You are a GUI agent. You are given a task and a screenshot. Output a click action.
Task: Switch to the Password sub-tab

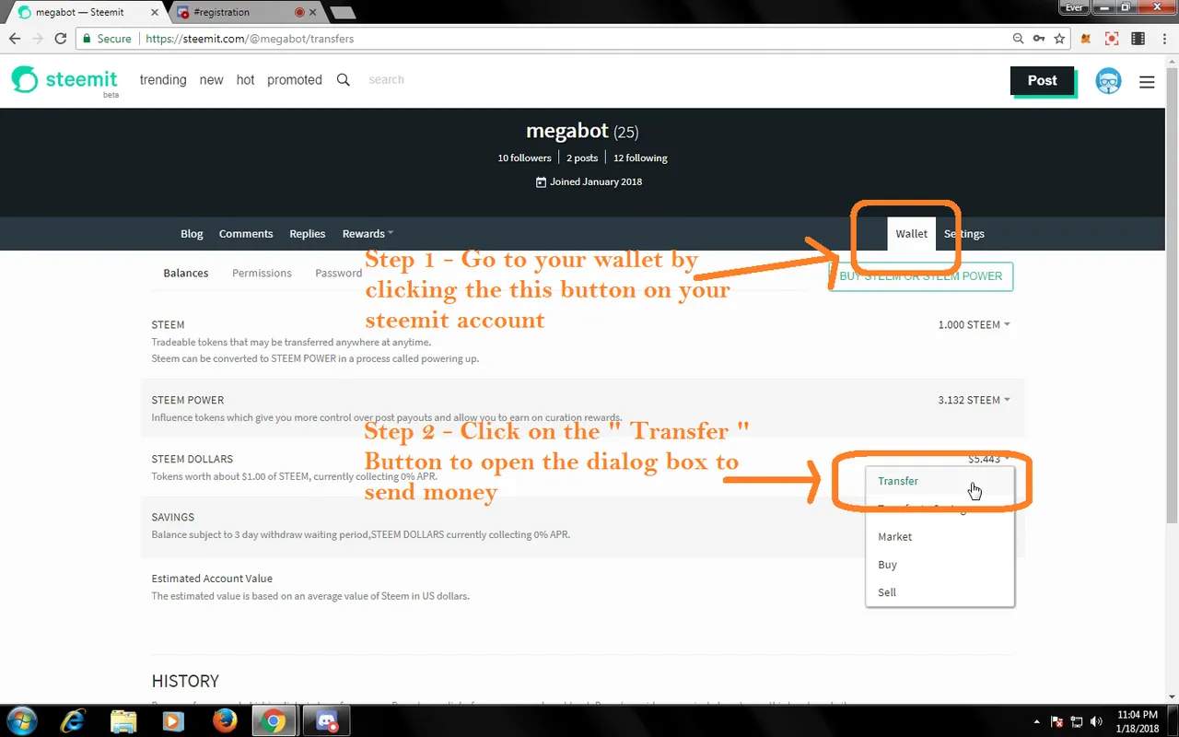click(339, 274)
